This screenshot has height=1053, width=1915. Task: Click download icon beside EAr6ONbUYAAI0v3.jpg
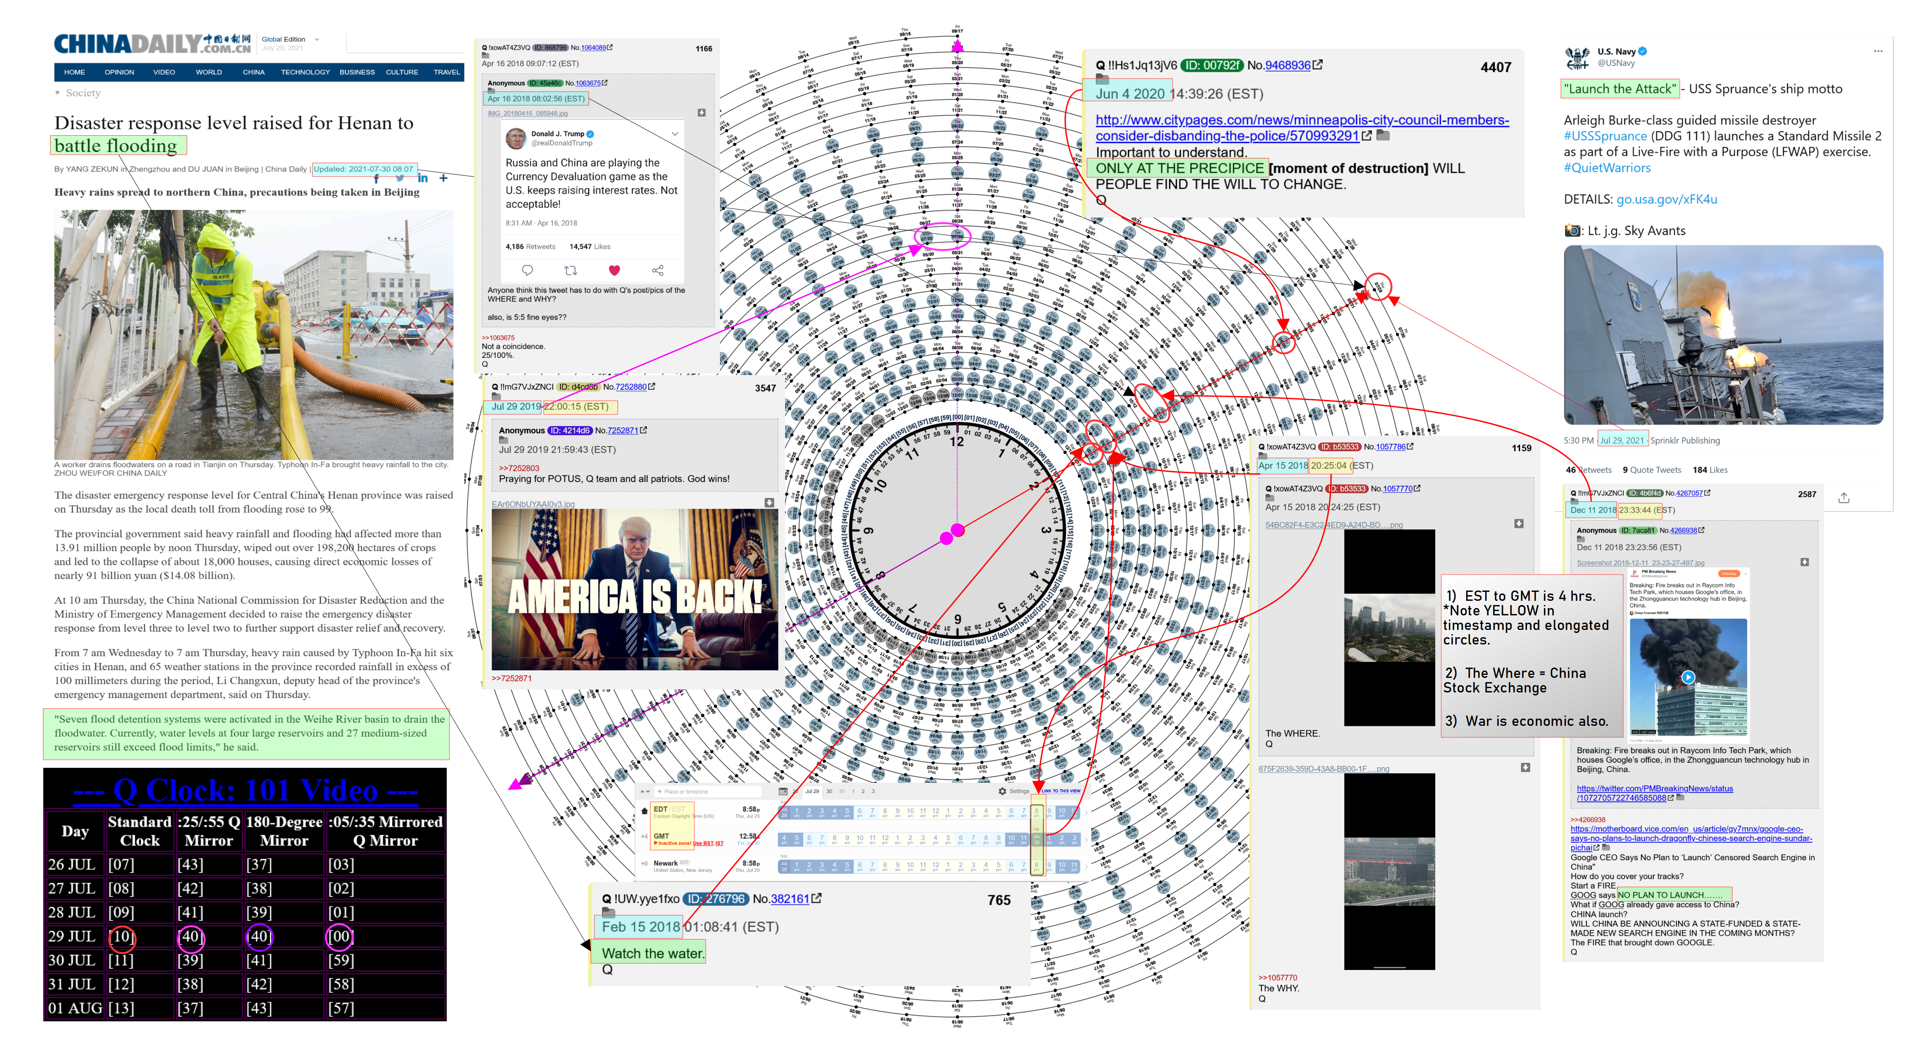[769, 503]
